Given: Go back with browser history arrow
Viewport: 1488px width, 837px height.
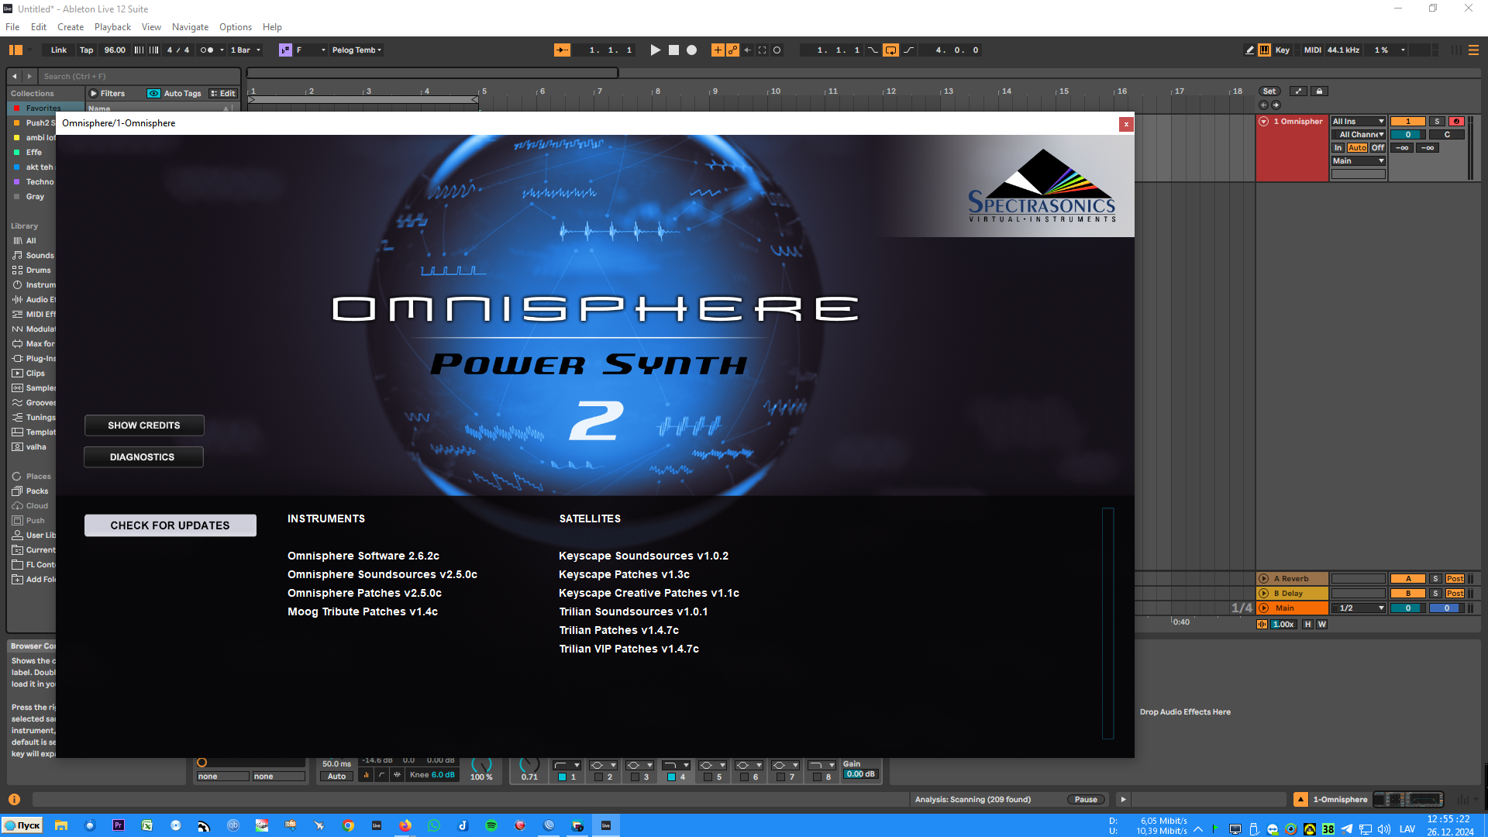Looking at the screenshot, I should [x=15, y=77].
